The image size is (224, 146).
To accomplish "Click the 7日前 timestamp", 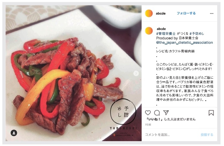I will [148, 125].
